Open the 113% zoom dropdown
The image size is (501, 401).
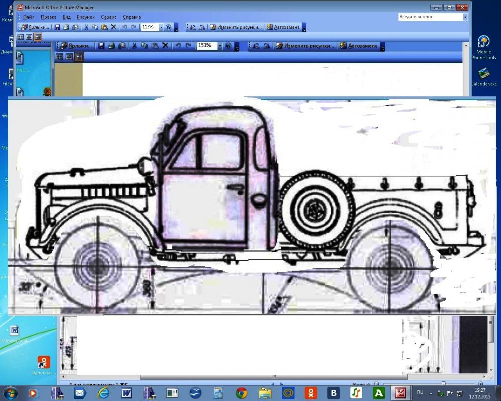tap(161, 27)
